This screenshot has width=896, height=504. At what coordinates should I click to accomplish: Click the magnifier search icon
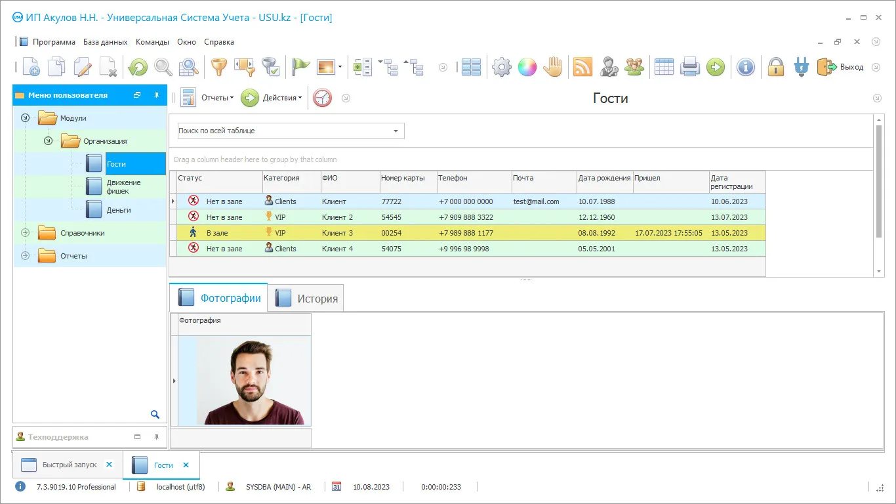[x=163, y=67]
